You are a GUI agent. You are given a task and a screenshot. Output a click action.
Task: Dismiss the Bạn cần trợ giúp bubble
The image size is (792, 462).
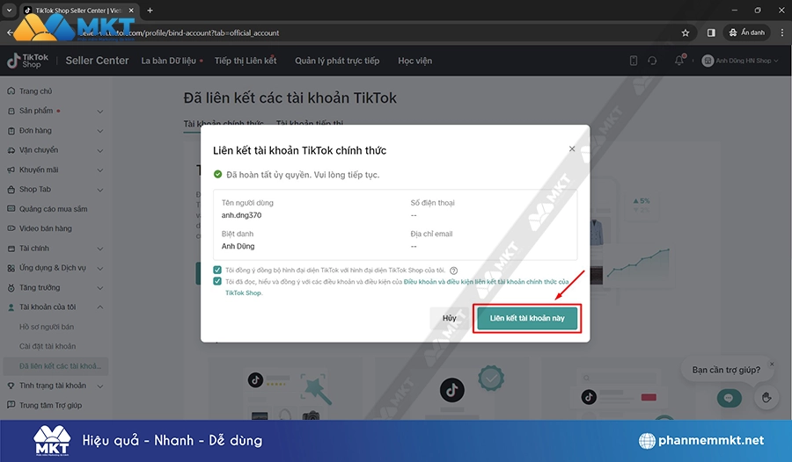[772, 364]
